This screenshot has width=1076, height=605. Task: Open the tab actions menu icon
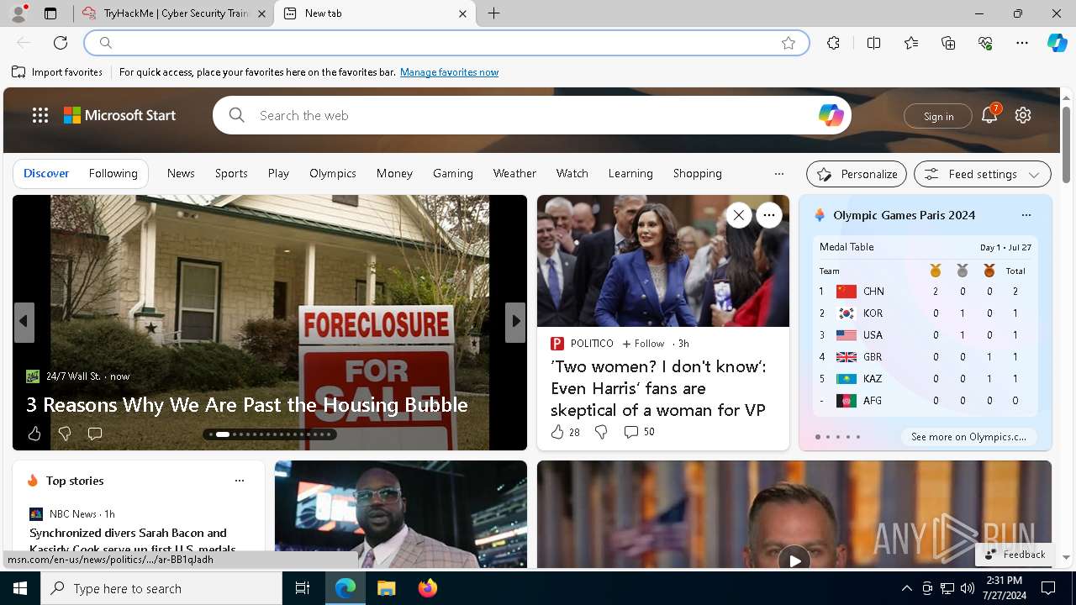coord(50,13)
